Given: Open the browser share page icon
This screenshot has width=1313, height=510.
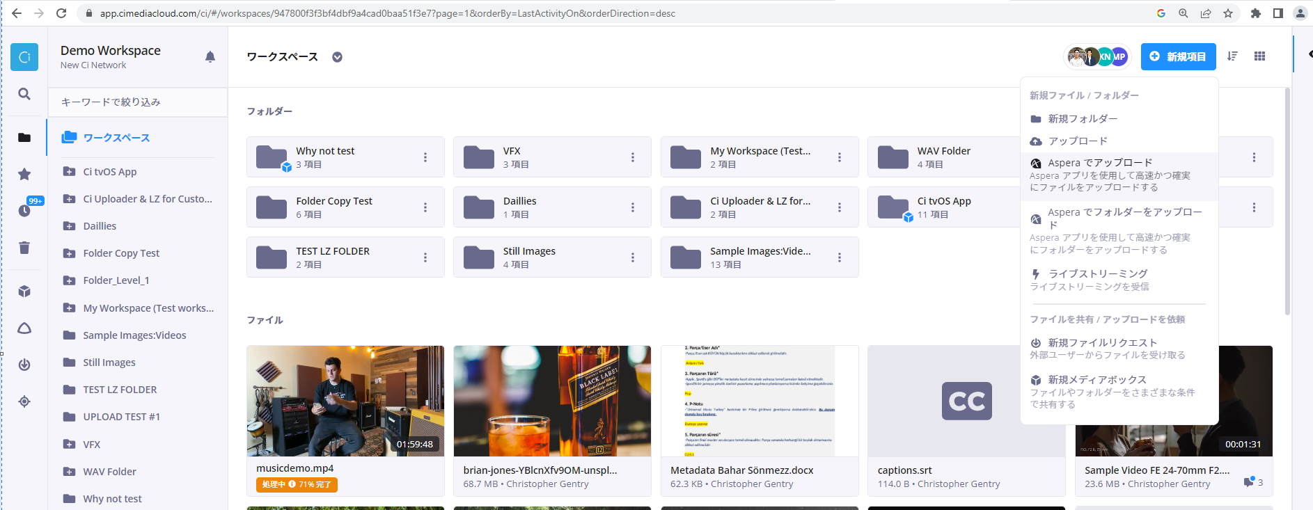Looking at the screenshot, I should click(1206, 13).
